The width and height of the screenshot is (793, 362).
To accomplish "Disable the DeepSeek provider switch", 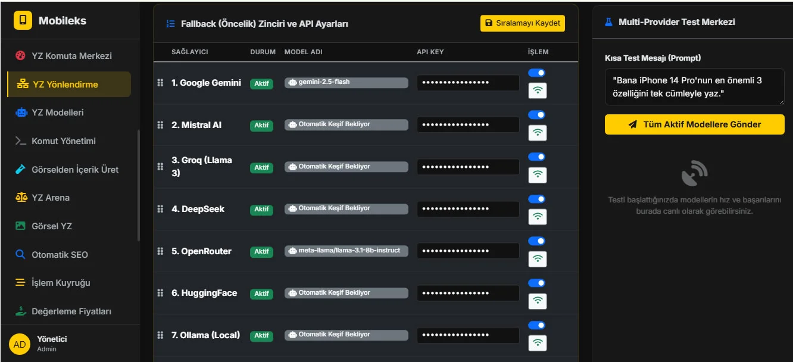I will (x=536, y=199).
